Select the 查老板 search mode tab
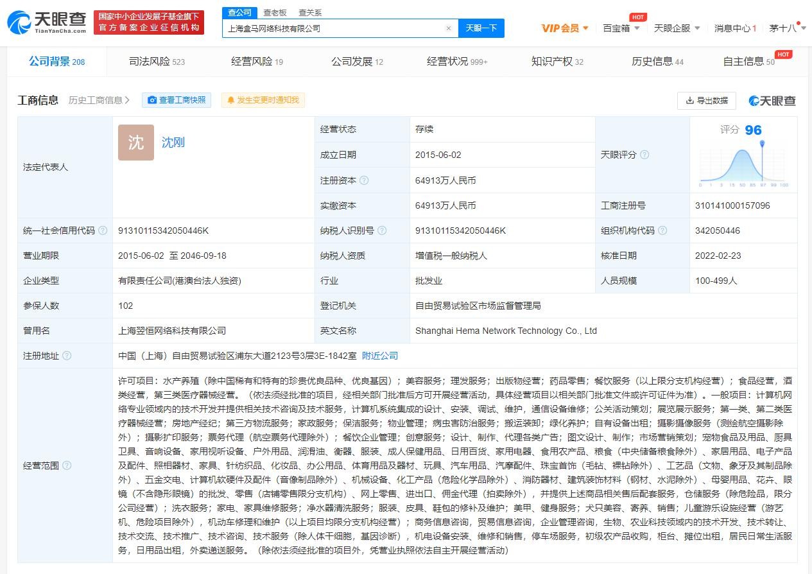This screenshot has width=812, height=574. pos(275,13)
